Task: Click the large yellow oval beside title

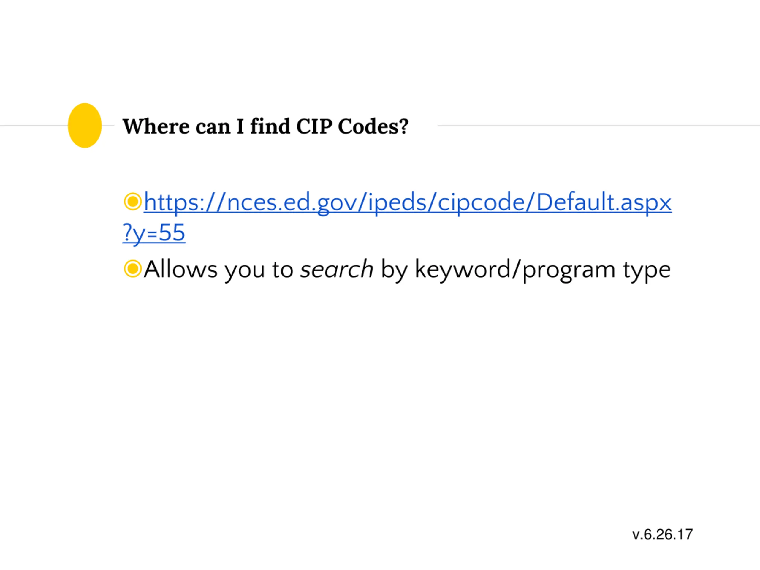Action: pyautogui.click(x=85, y=125)
